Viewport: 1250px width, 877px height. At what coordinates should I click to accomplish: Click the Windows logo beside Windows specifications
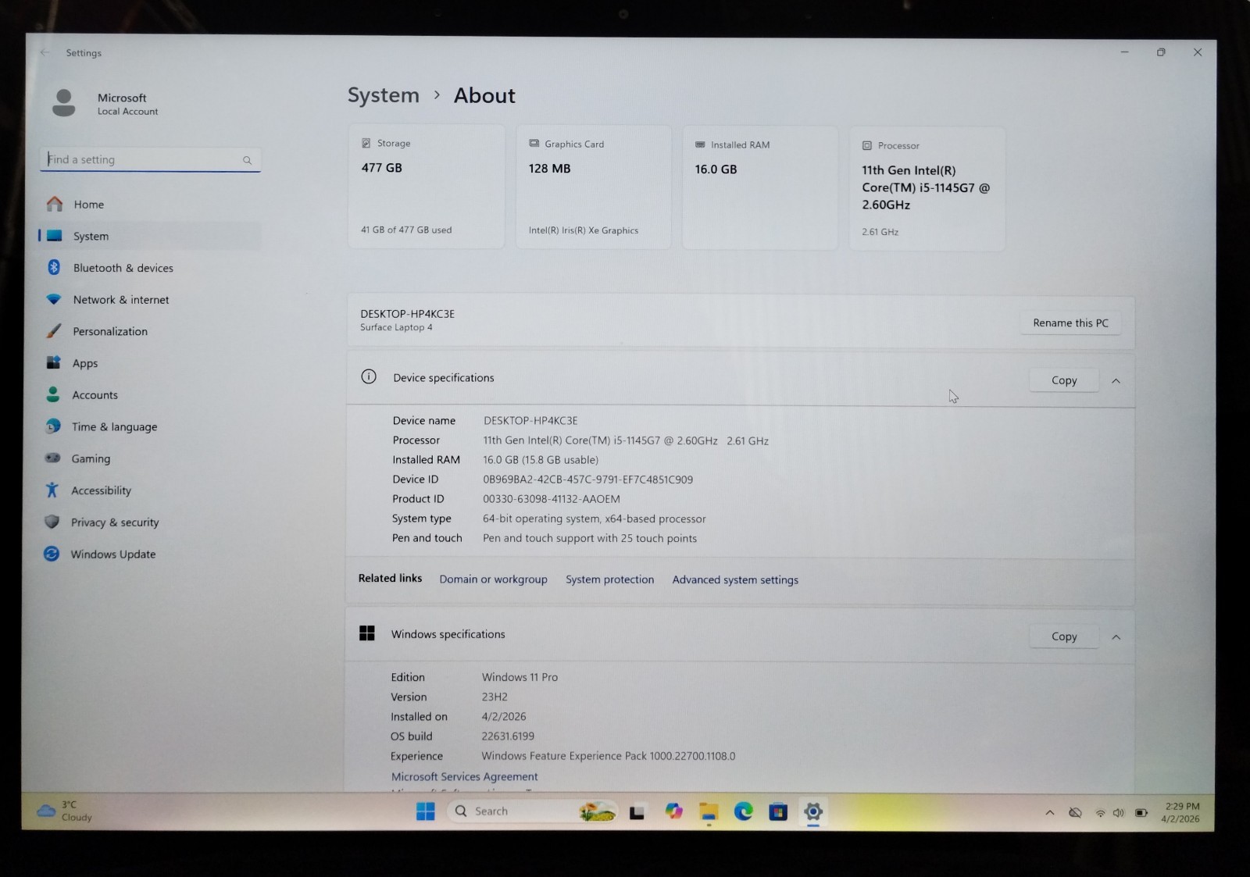[367, 633]
